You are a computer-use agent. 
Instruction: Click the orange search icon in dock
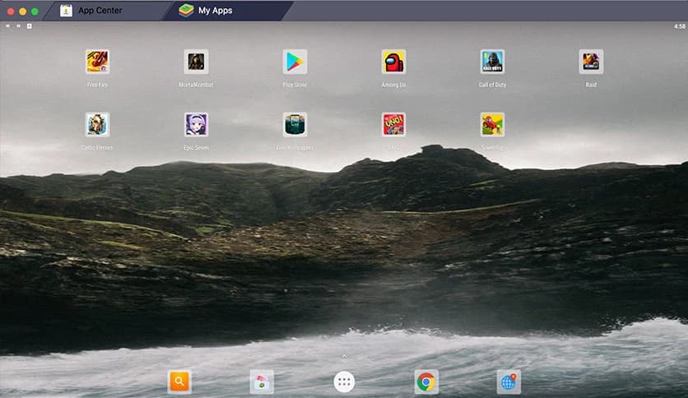pos(179,382)
